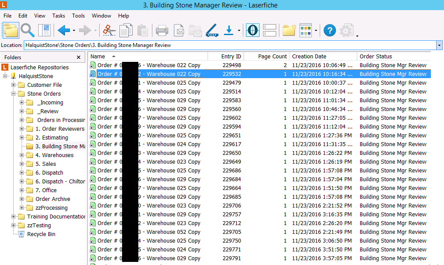Sort by the Entry ID column header
This screenshot has height=265, width=444.
(226, 57)
